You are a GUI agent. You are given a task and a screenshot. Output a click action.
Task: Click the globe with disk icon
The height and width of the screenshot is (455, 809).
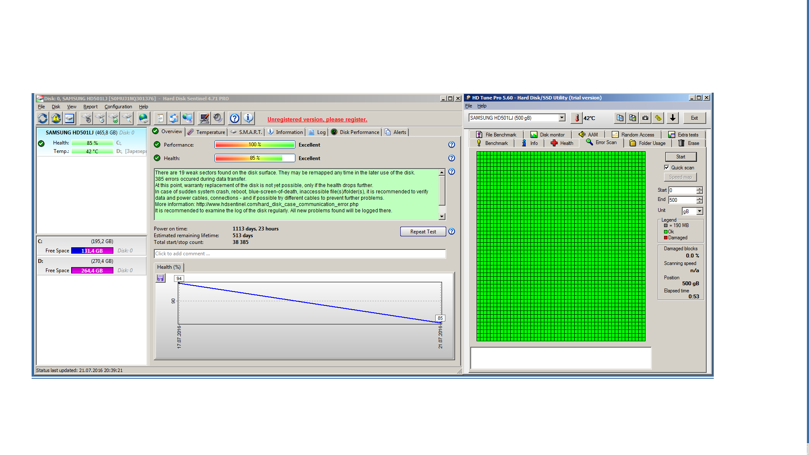point(143,118)
